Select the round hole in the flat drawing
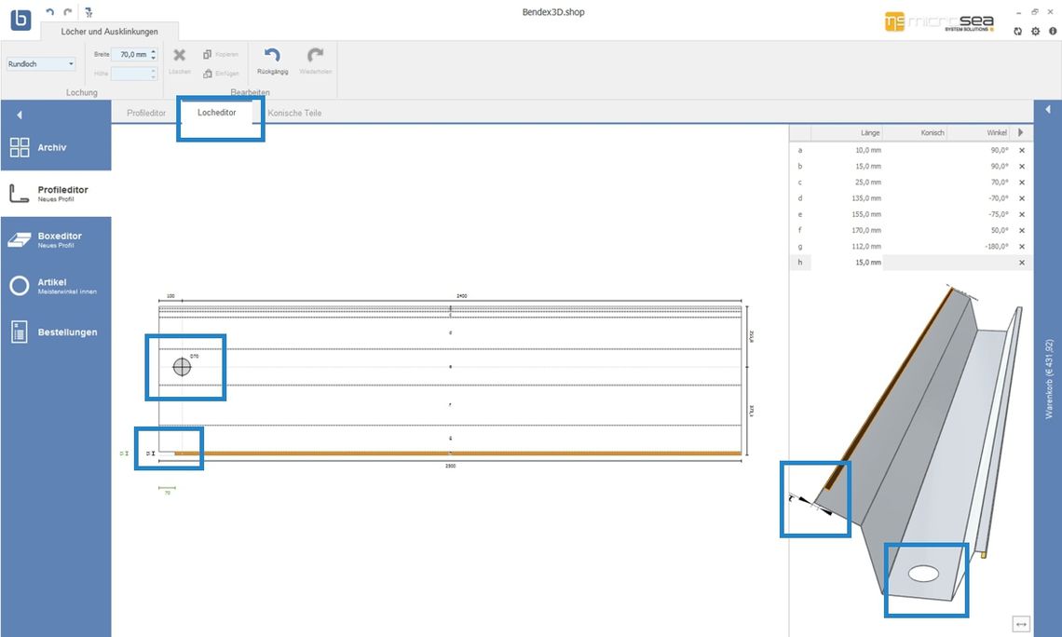1062x637 pixels. [182, 367]
